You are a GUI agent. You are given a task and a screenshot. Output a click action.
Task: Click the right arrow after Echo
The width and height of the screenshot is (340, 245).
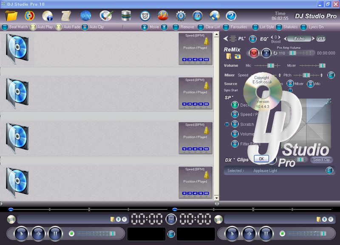(x=313, y=39)
